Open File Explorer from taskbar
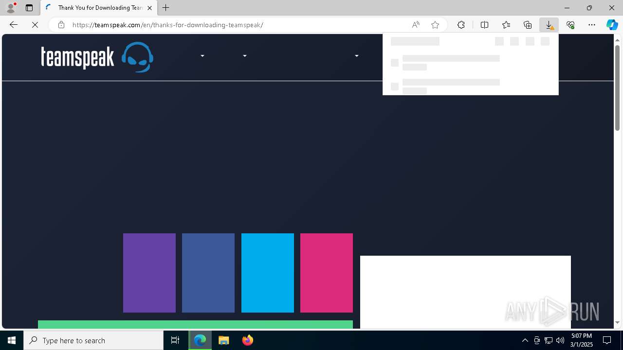 click(224, 340)
